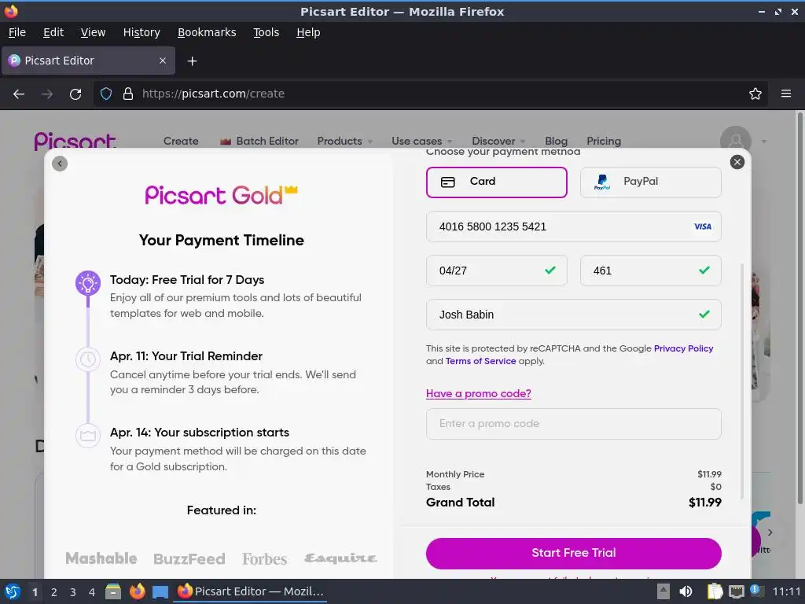The width and height of the screenshot is (805, 604).
Task: Edit the CVV field showing 461
Action: (650, 271)
